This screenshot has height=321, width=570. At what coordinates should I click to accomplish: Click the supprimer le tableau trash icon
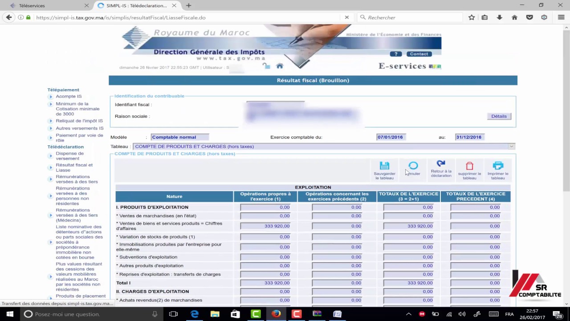click(469, 166)
